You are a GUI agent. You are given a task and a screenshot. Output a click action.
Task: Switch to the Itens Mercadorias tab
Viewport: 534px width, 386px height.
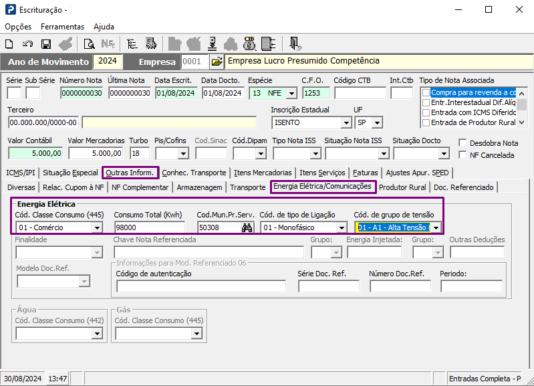[x=263, y=173]
